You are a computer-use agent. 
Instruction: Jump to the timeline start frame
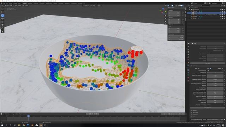coord(89,114)
